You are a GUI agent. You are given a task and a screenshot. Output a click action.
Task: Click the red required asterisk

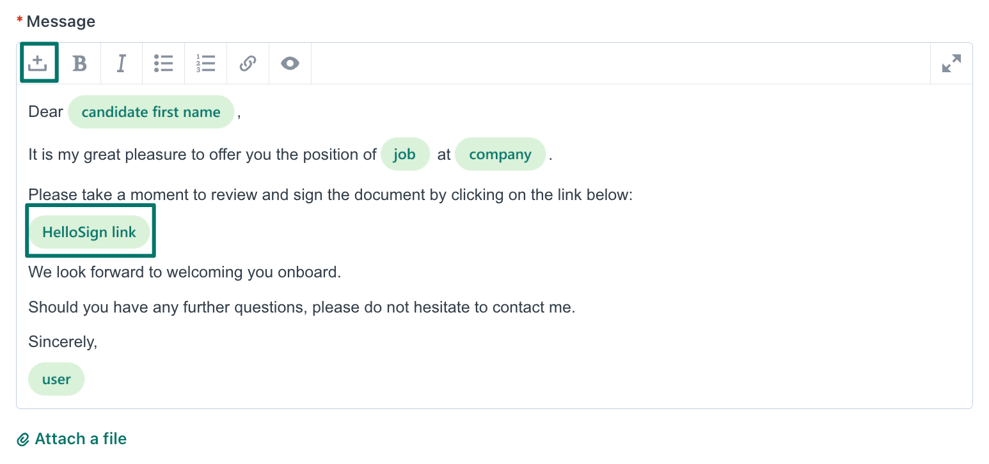point(19,19)
